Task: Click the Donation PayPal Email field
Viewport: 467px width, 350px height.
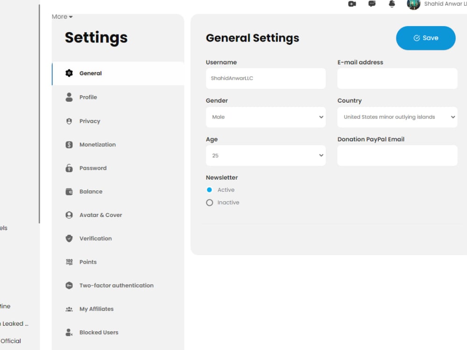Action: [397, 156]
